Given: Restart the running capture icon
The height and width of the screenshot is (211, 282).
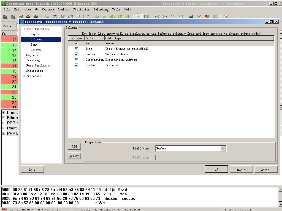Looking at the screenshot, I should click(36, 17).
